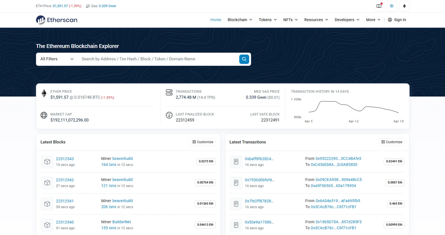Viewport: 445px width, 235px height.
Task: Click the 0.465 Eth transaction amount badge
Action: coord(396,204)
